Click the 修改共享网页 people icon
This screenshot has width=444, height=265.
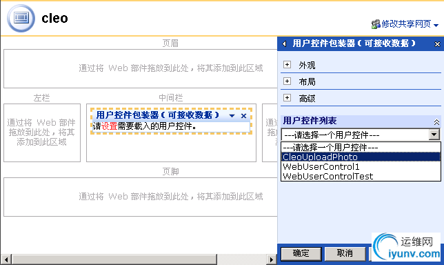pos(376,24)
